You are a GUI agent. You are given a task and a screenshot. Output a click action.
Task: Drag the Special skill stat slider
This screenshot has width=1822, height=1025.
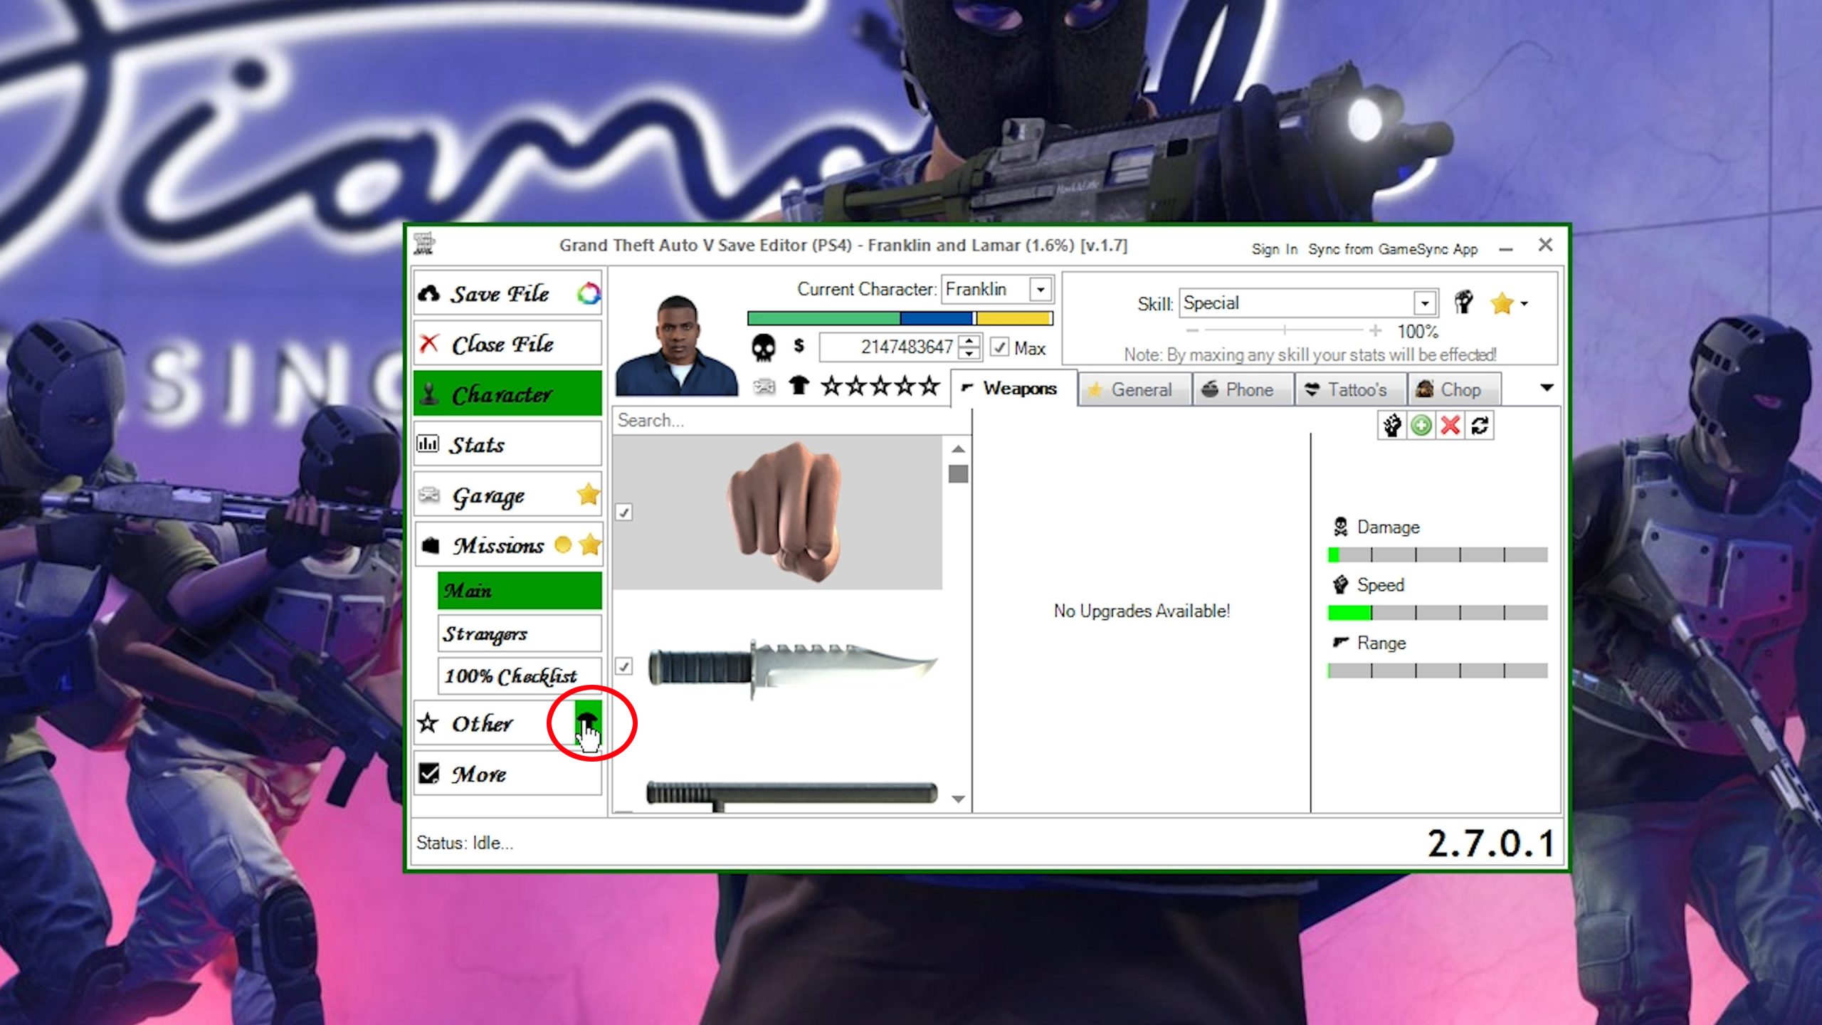point(1284,330)
